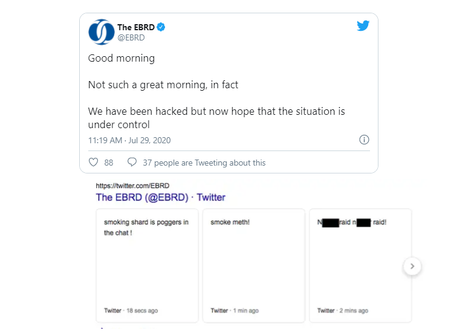Click the blue verified badge
The width and height of the screenshot is (474, 333).
(161, 27)
